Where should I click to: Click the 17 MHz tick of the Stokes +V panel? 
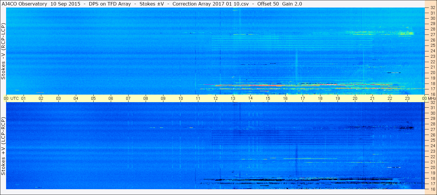click(432, 184)
